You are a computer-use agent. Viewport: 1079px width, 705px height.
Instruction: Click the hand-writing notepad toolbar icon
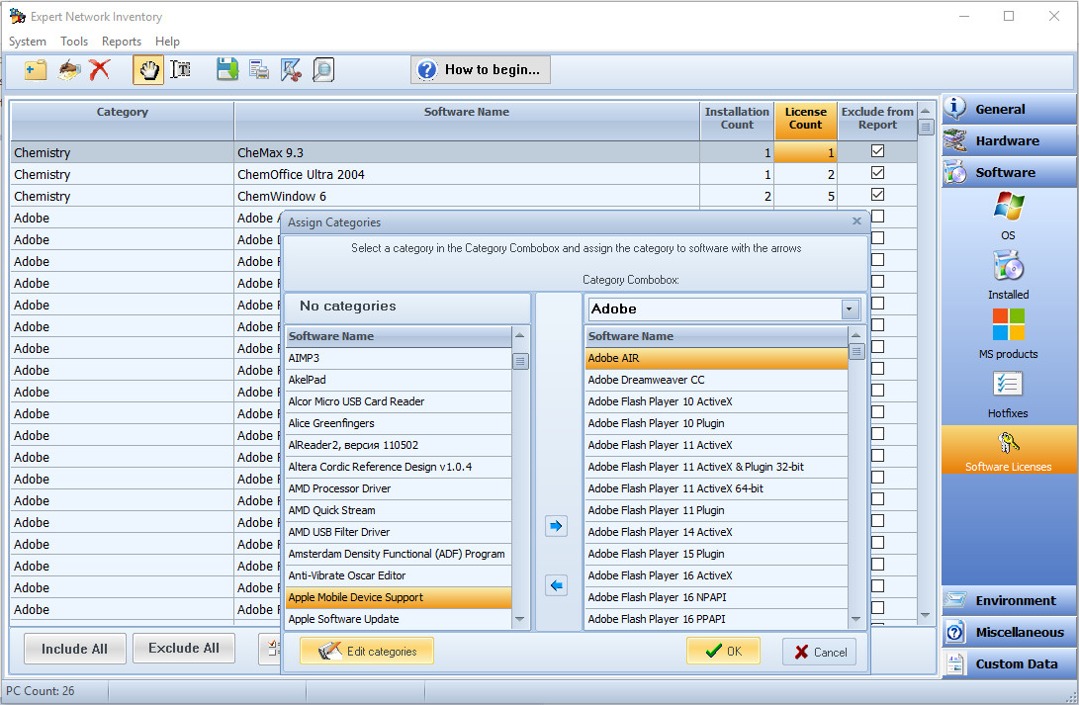pyautogui.click(x=69, y=69)
